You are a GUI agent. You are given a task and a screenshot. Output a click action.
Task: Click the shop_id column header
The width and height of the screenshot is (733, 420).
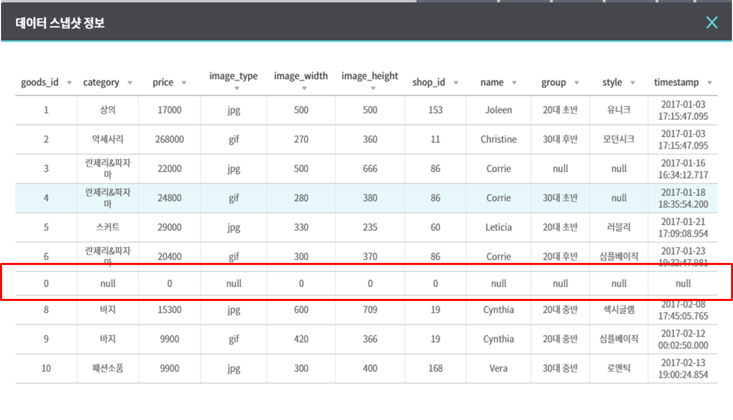(x=429, y=83)
